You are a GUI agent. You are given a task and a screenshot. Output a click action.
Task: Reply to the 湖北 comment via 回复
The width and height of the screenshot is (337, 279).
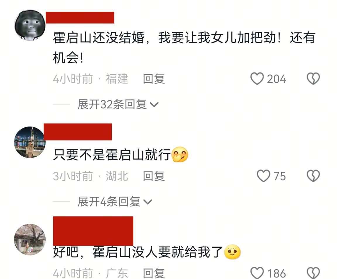tap(154, 176)
